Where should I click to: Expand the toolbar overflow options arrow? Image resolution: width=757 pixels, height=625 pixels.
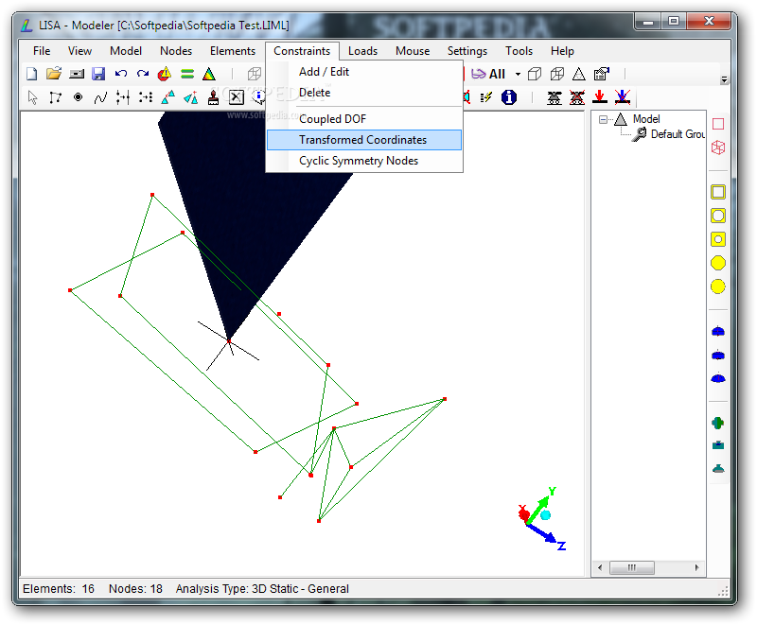(724, 79)
